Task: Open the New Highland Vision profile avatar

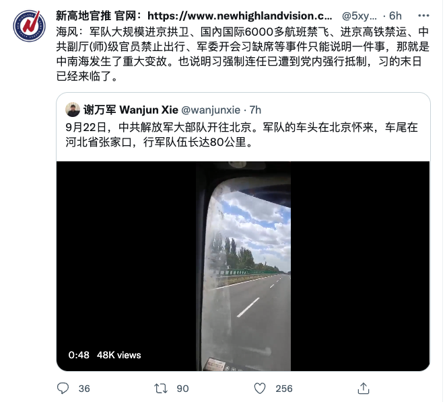Action: [29, 26]
